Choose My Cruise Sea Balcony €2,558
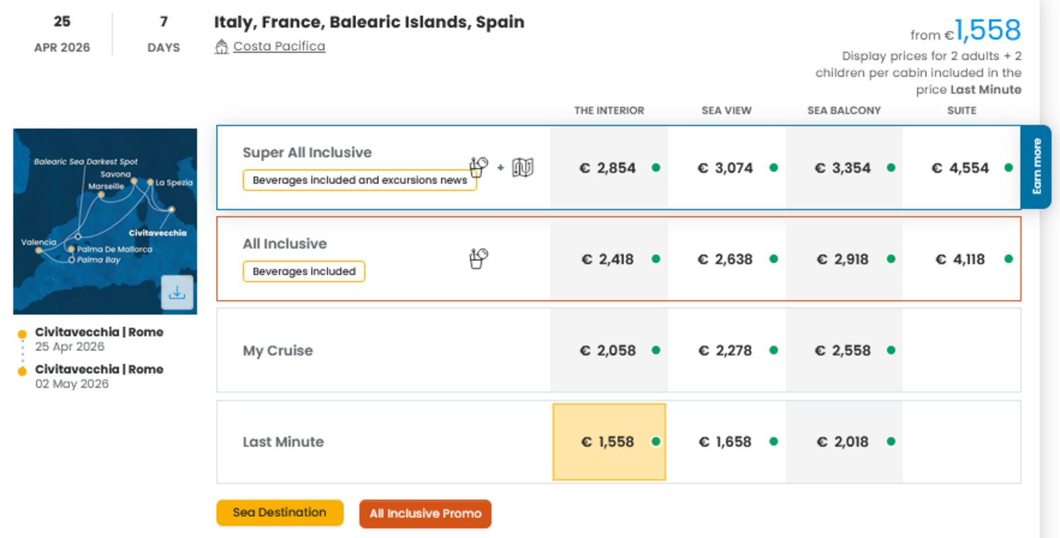This screenshot has width=1060, height=538. tap(843, 350)
